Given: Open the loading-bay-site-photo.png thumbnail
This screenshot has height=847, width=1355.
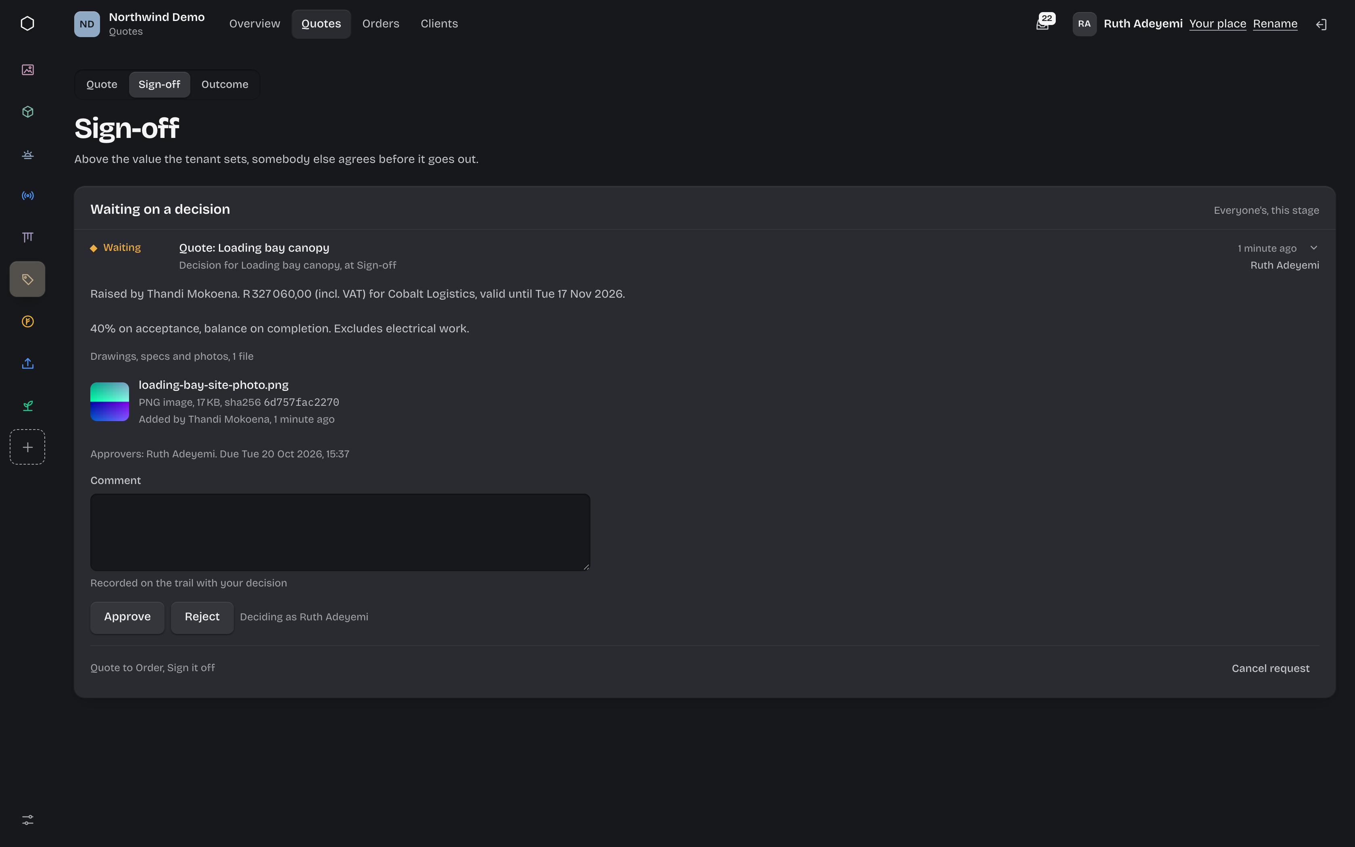Looking at the screenshot, I should click(x=110, y=402).
